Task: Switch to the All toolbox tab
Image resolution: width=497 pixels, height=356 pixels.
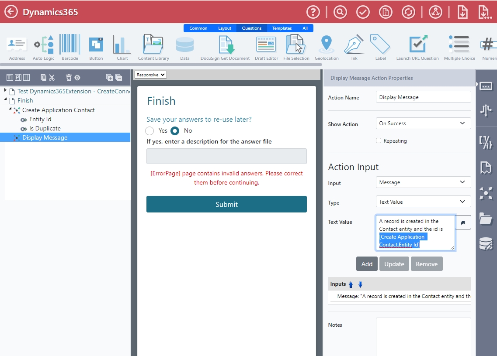Action: pos(305,28)
